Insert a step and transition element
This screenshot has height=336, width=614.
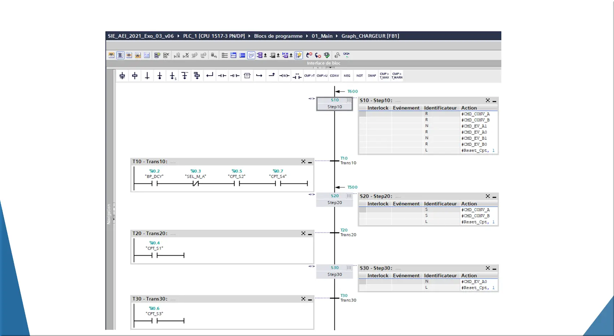pos(122,76)
